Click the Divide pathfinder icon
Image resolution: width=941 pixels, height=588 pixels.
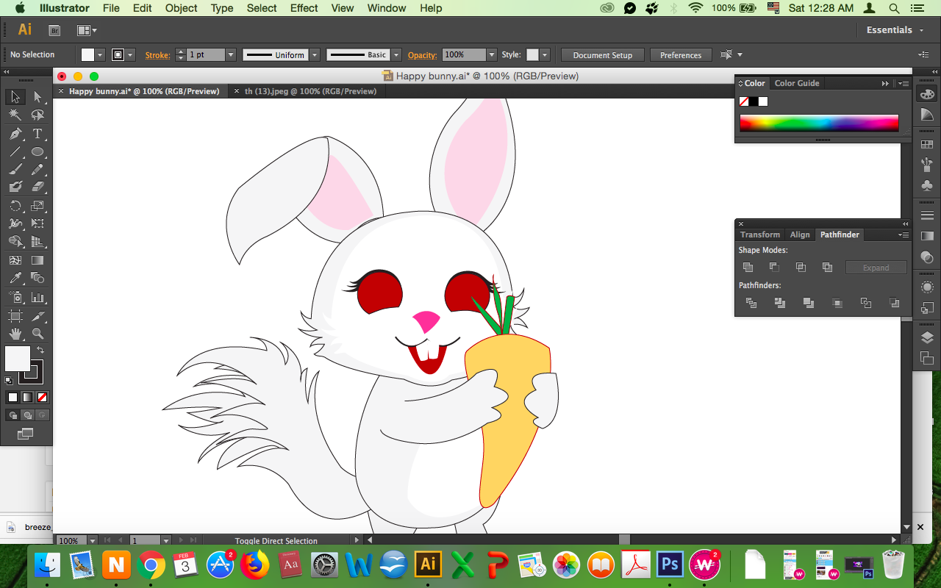click(x=751, y=303)
